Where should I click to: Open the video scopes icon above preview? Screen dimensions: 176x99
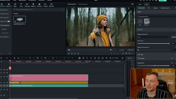tap(133, 4)
